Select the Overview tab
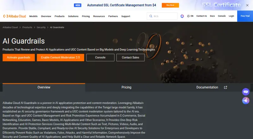The width and height of the screenshot is (253, 139). [x=44, y=88]
